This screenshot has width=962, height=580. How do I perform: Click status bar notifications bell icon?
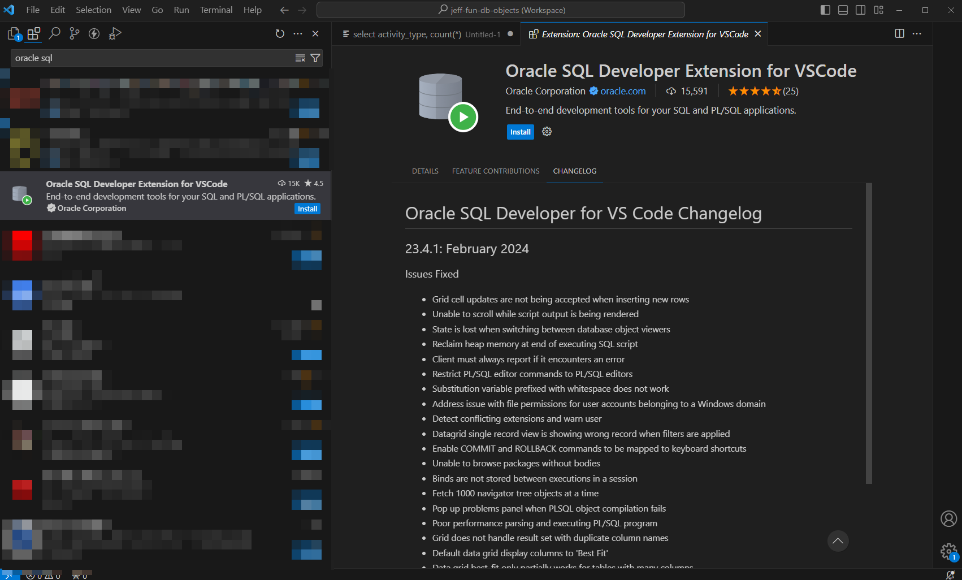[x=950, y=575]
